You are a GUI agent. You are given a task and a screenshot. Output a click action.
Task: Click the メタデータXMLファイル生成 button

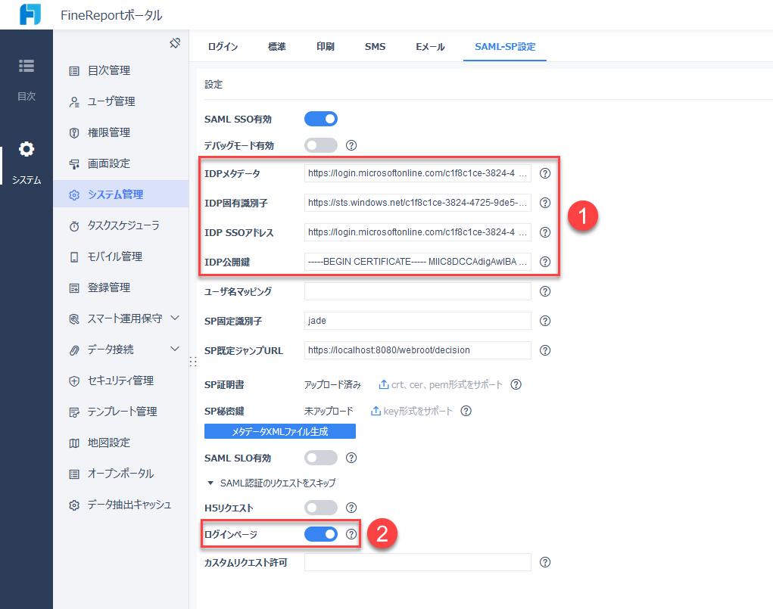click(281, 431)
